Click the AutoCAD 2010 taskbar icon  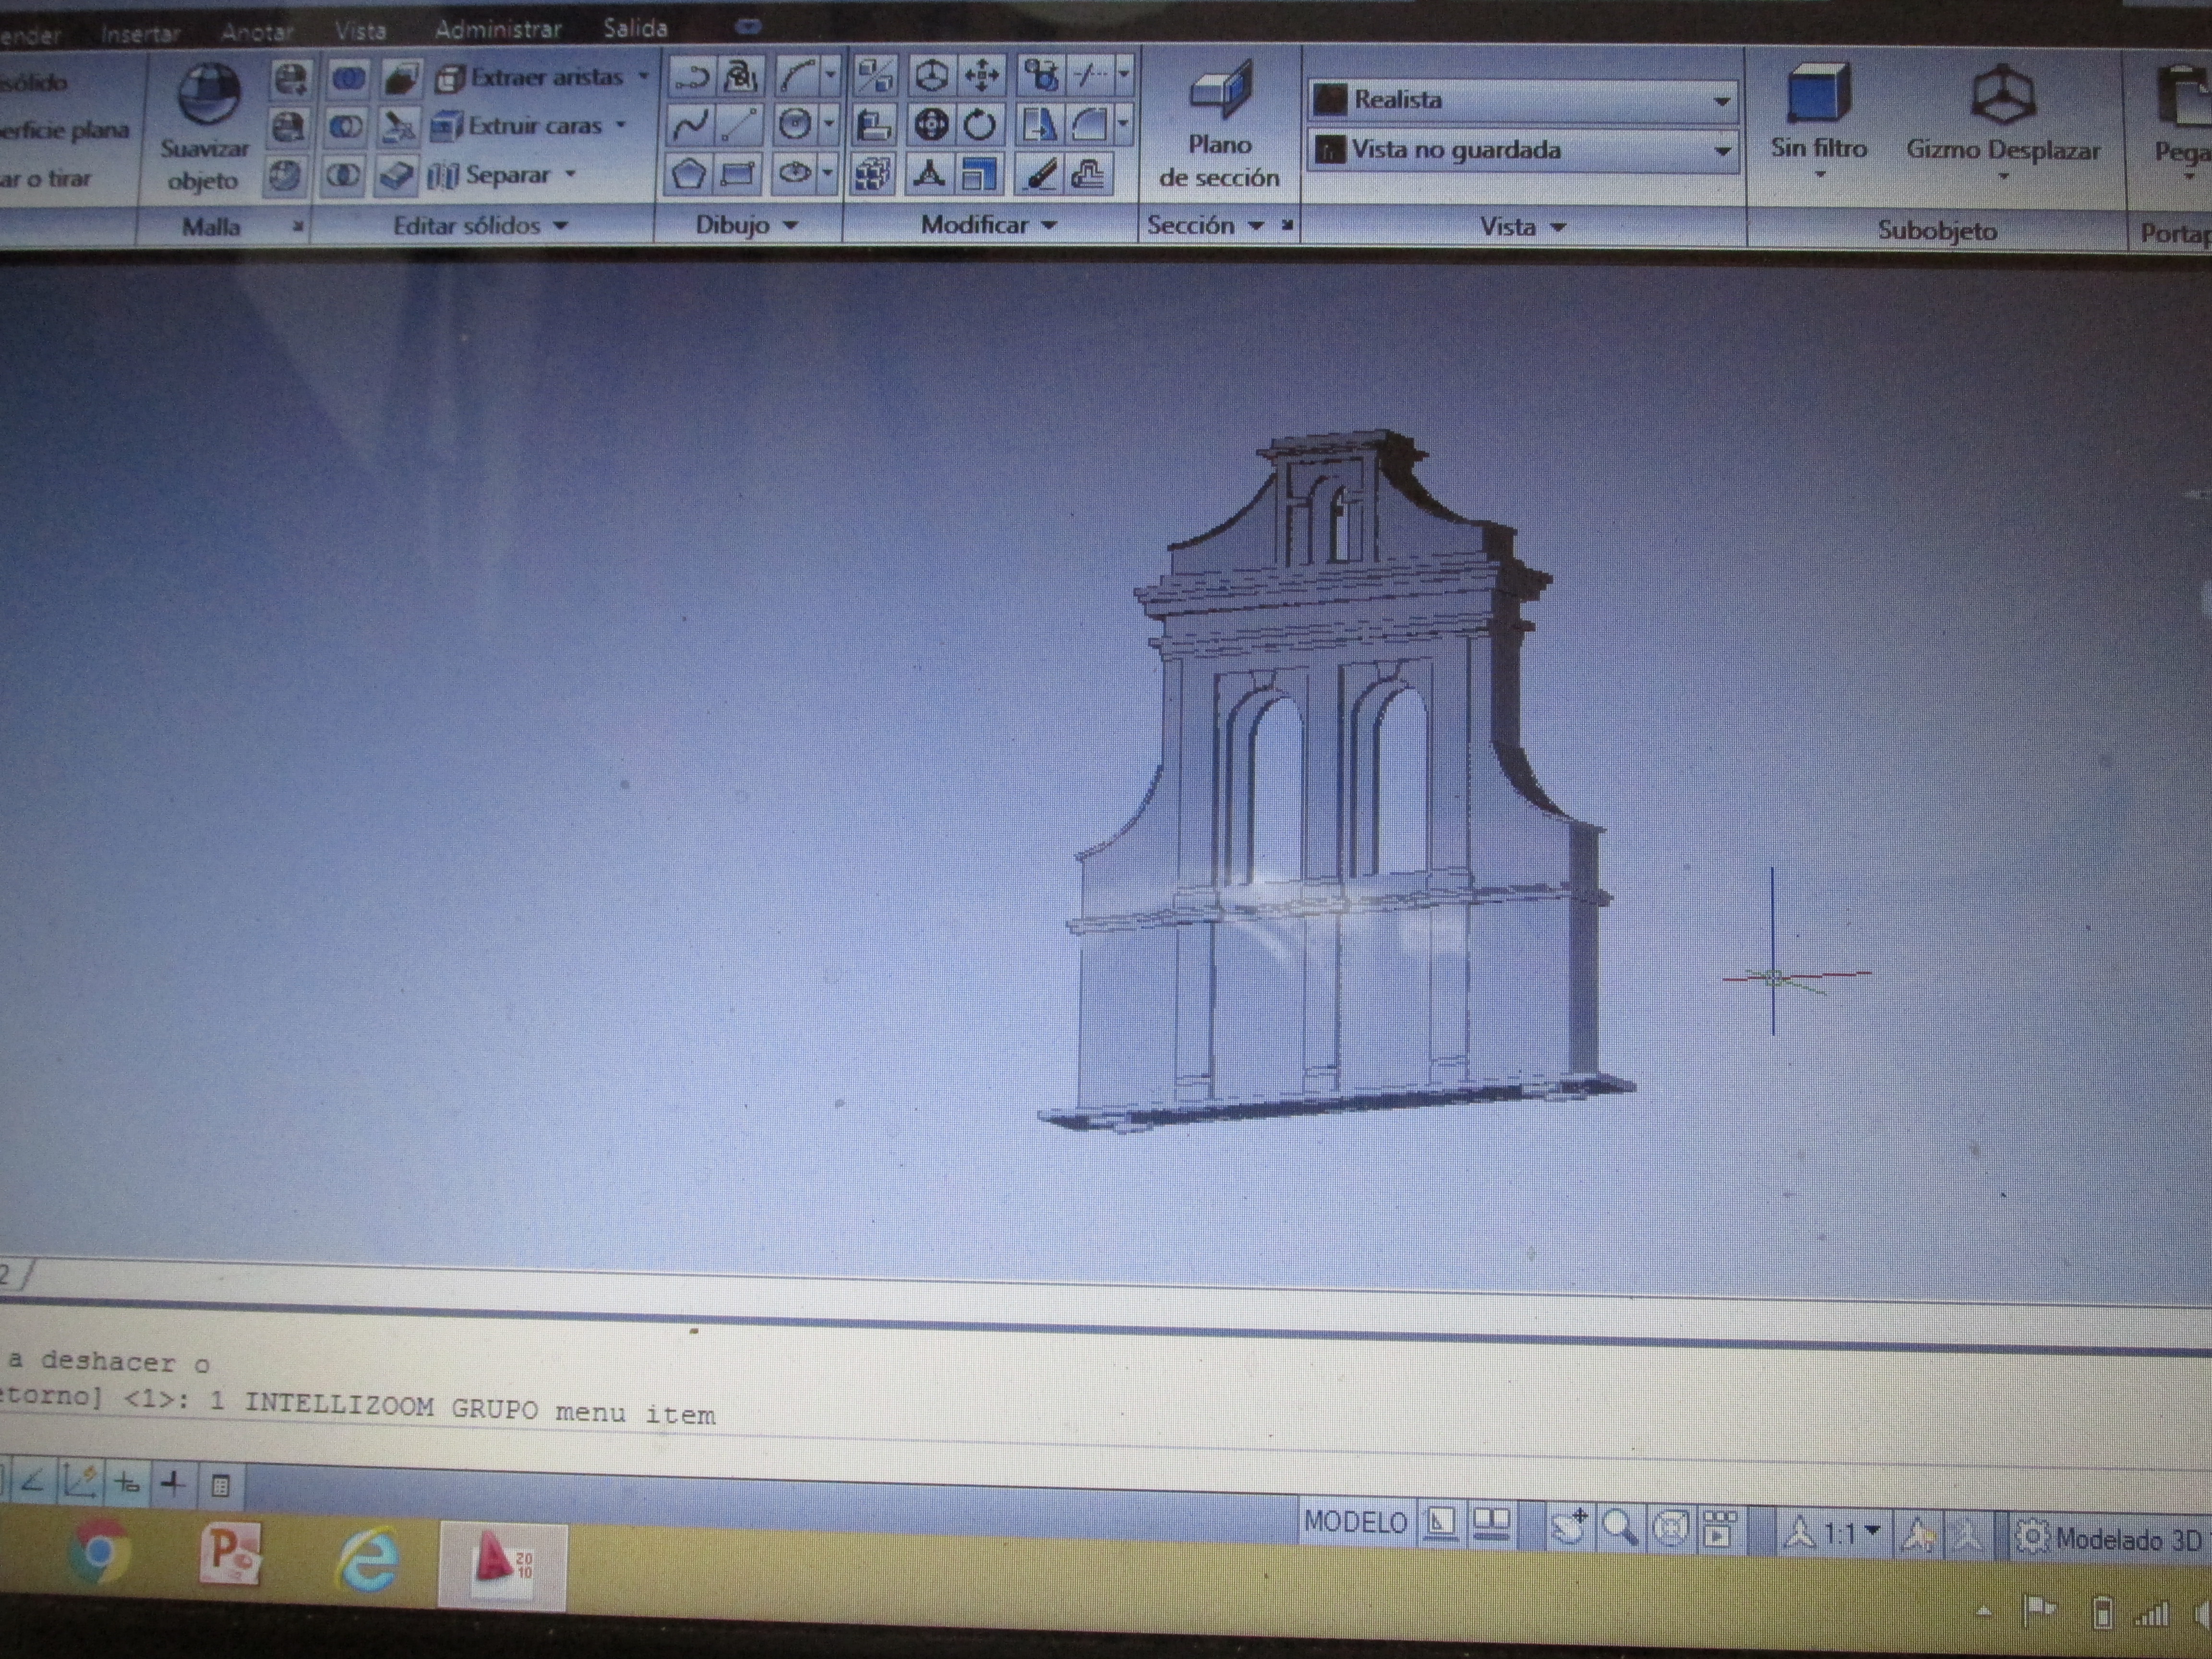(x=503, y=1566)
